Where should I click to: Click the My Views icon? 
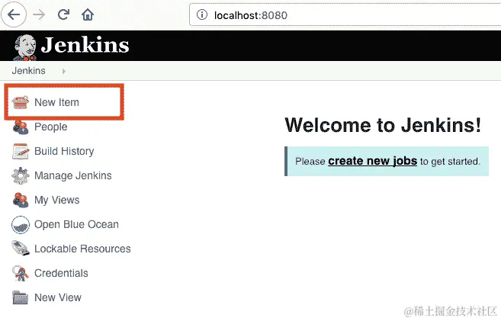tap(21, 200)
